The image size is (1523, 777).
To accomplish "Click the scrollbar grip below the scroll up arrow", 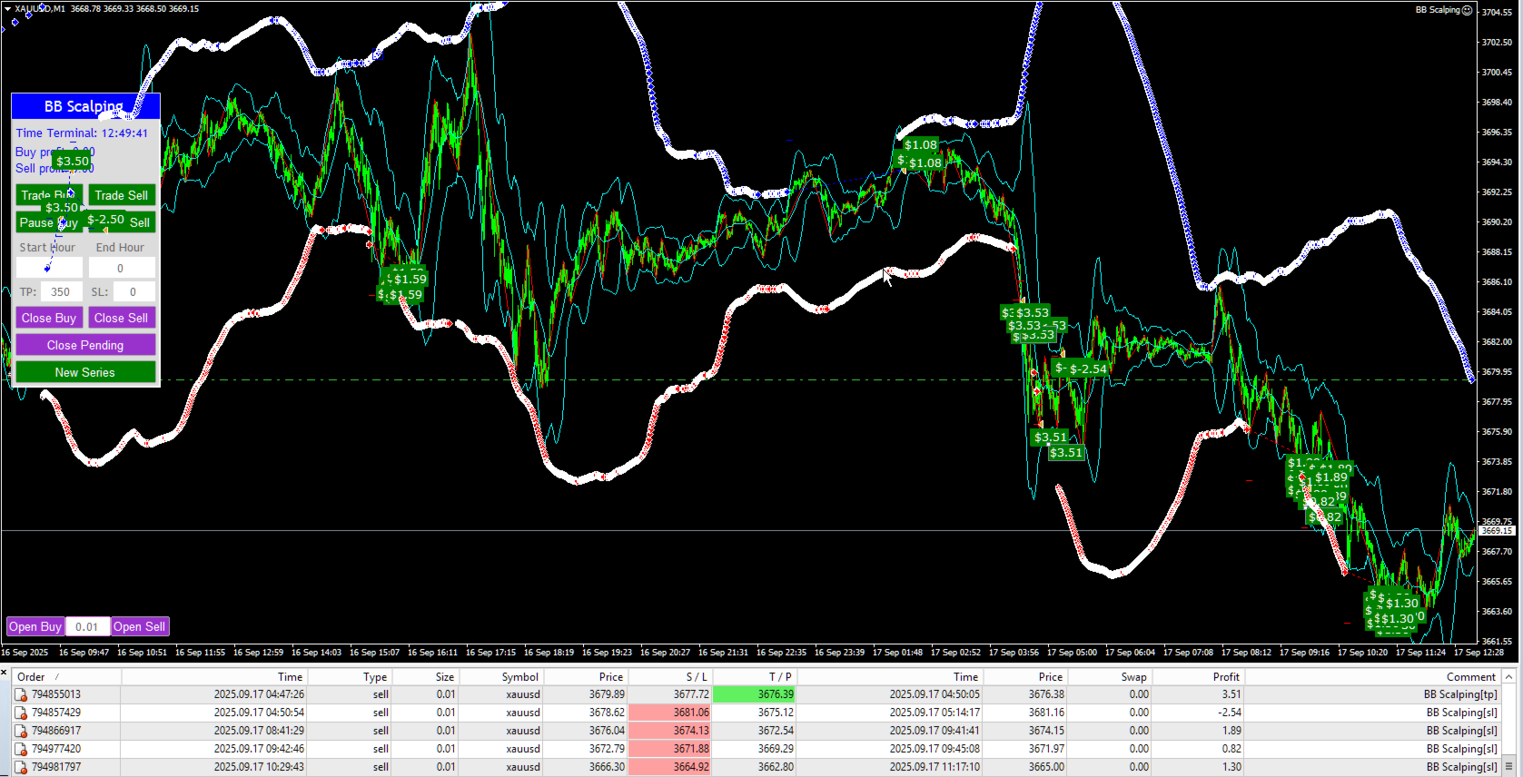I will coord(1508,767).
